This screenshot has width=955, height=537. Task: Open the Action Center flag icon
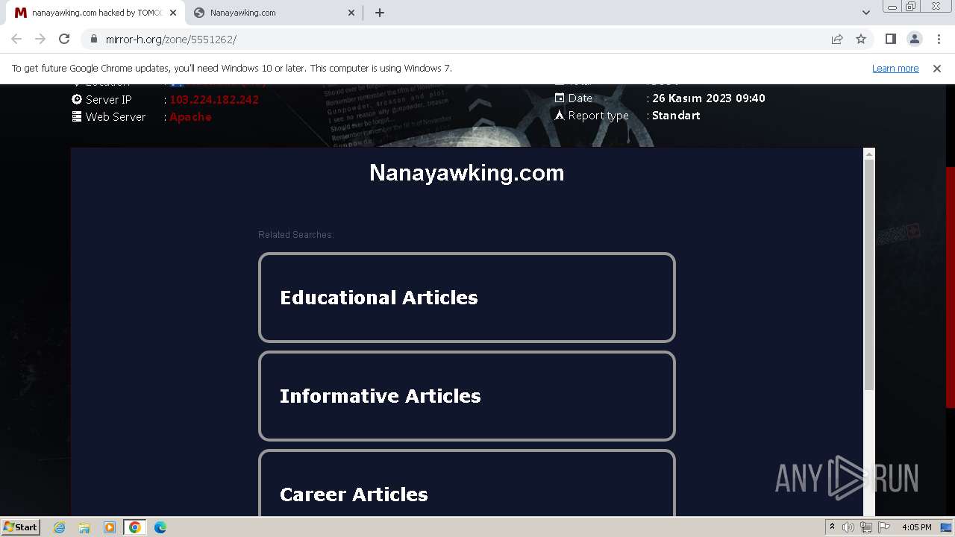pos(884,527)
